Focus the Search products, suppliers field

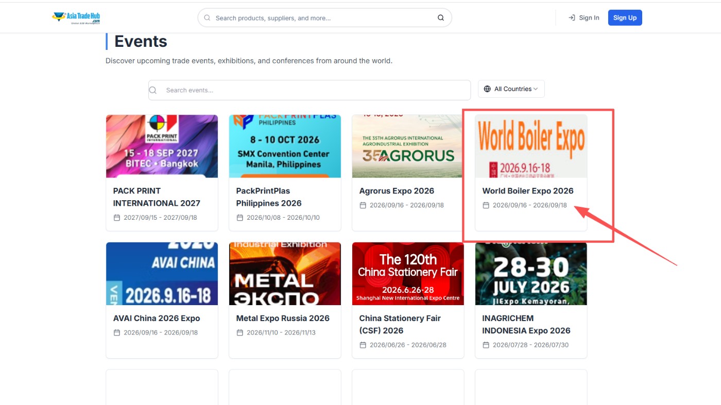pos(324,18)
